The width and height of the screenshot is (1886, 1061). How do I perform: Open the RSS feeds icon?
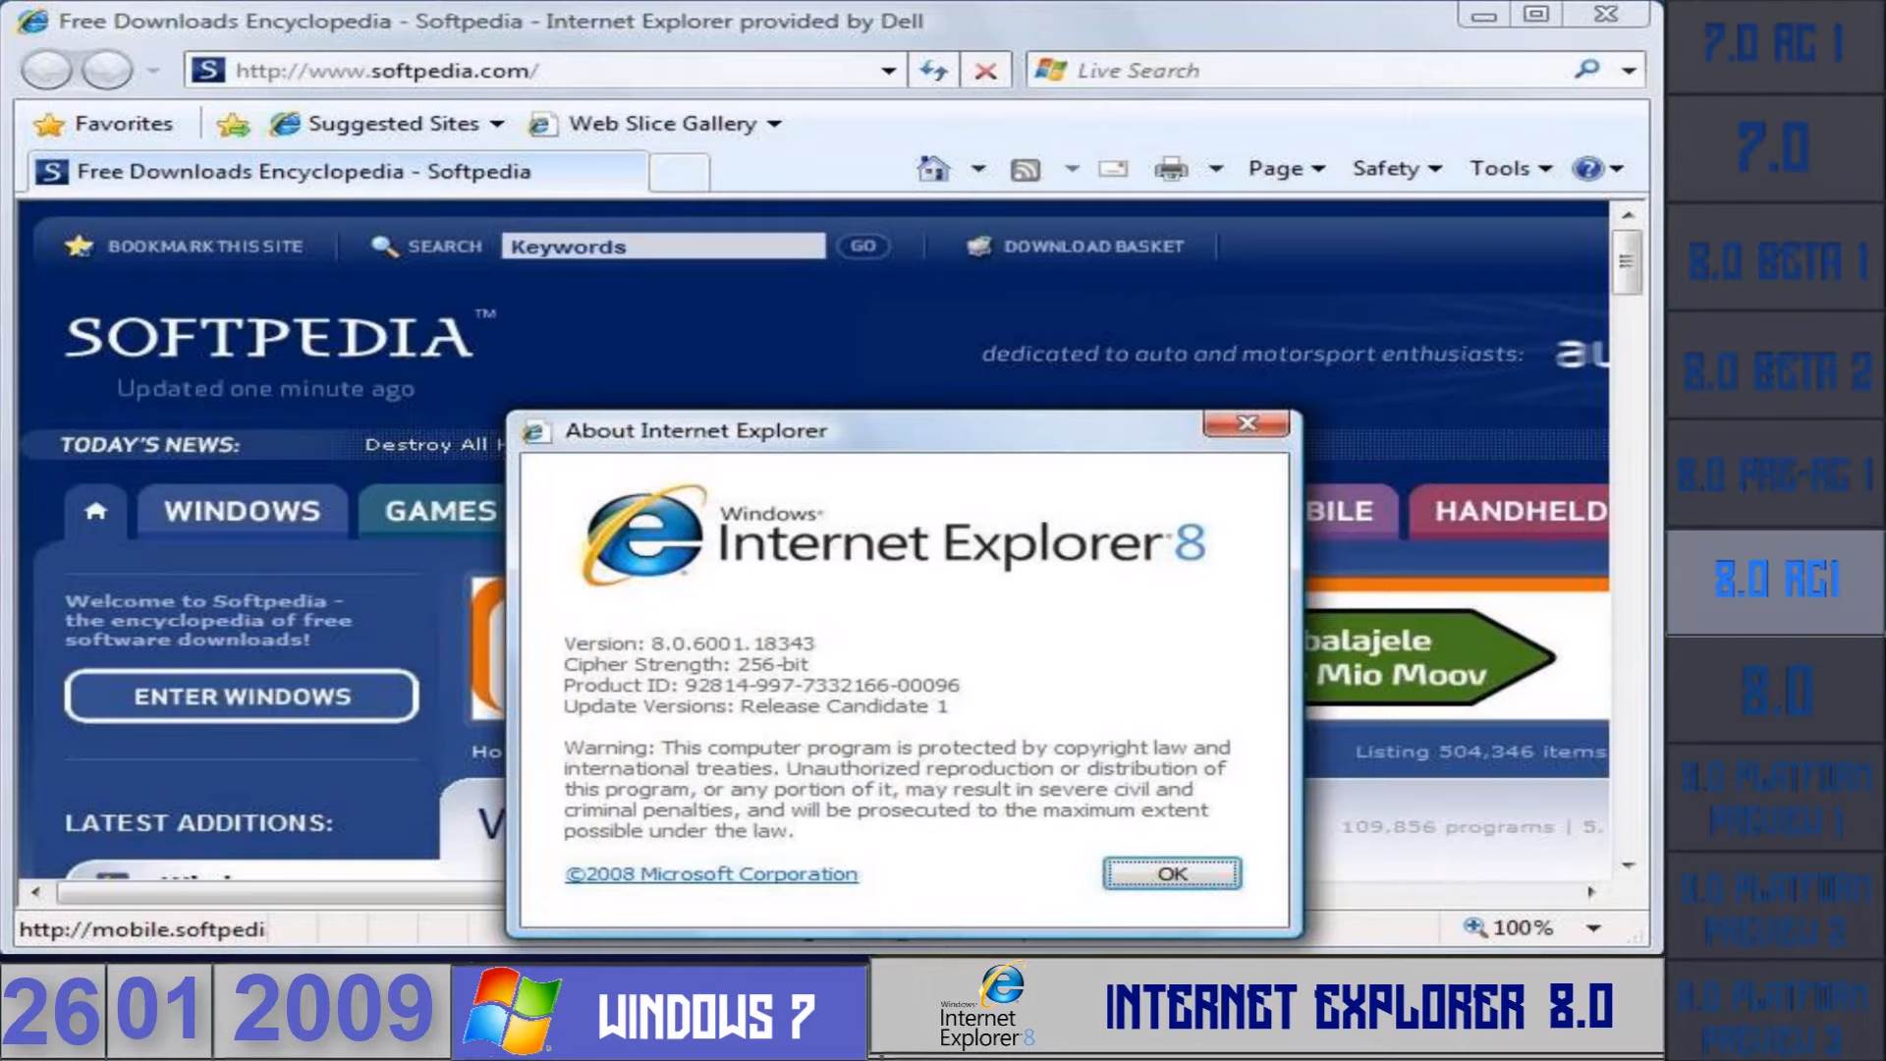(1026, 168)
